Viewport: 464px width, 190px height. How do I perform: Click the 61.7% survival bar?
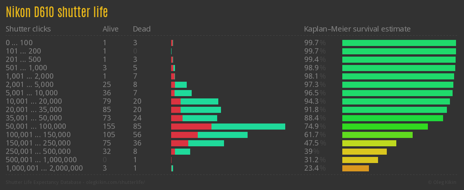click(377, 135)
